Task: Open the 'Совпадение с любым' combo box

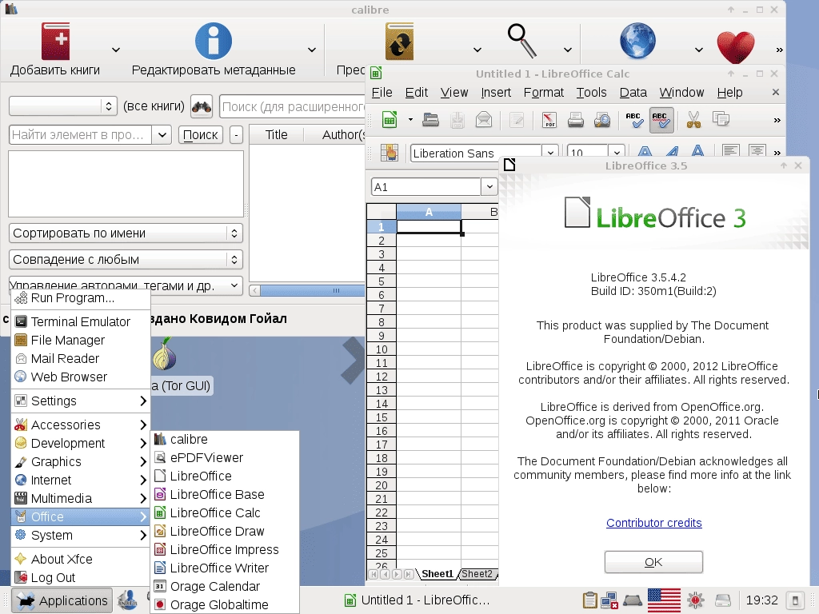Action: pyautogui.click(x=126, y=260)
